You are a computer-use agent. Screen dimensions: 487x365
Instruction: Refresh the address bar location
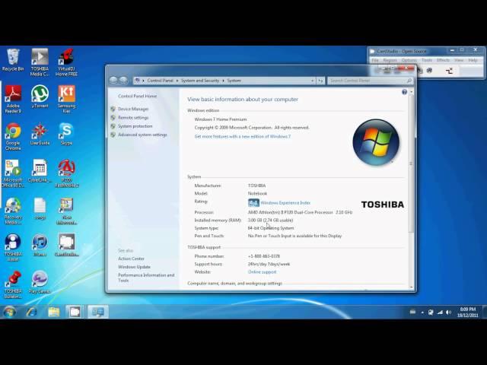click(x=320, y=81)
